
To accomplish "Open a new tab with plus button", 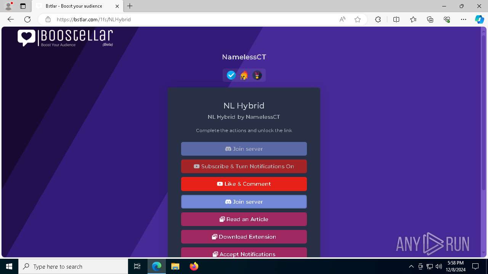I will coord(130,6).
